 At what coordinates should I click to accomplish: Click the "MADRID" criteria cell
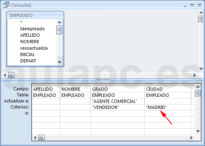coord(168,107)
